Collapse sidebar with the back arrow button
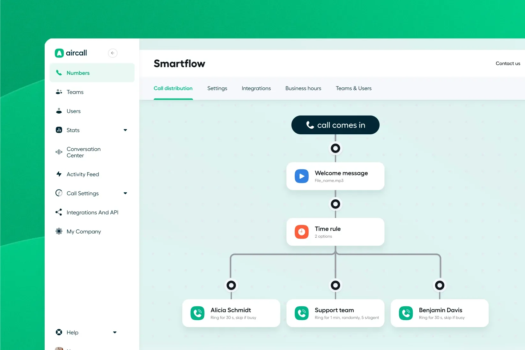Image resolution: width=525 pixels, height=350 pixels. (x=113, y=53)
